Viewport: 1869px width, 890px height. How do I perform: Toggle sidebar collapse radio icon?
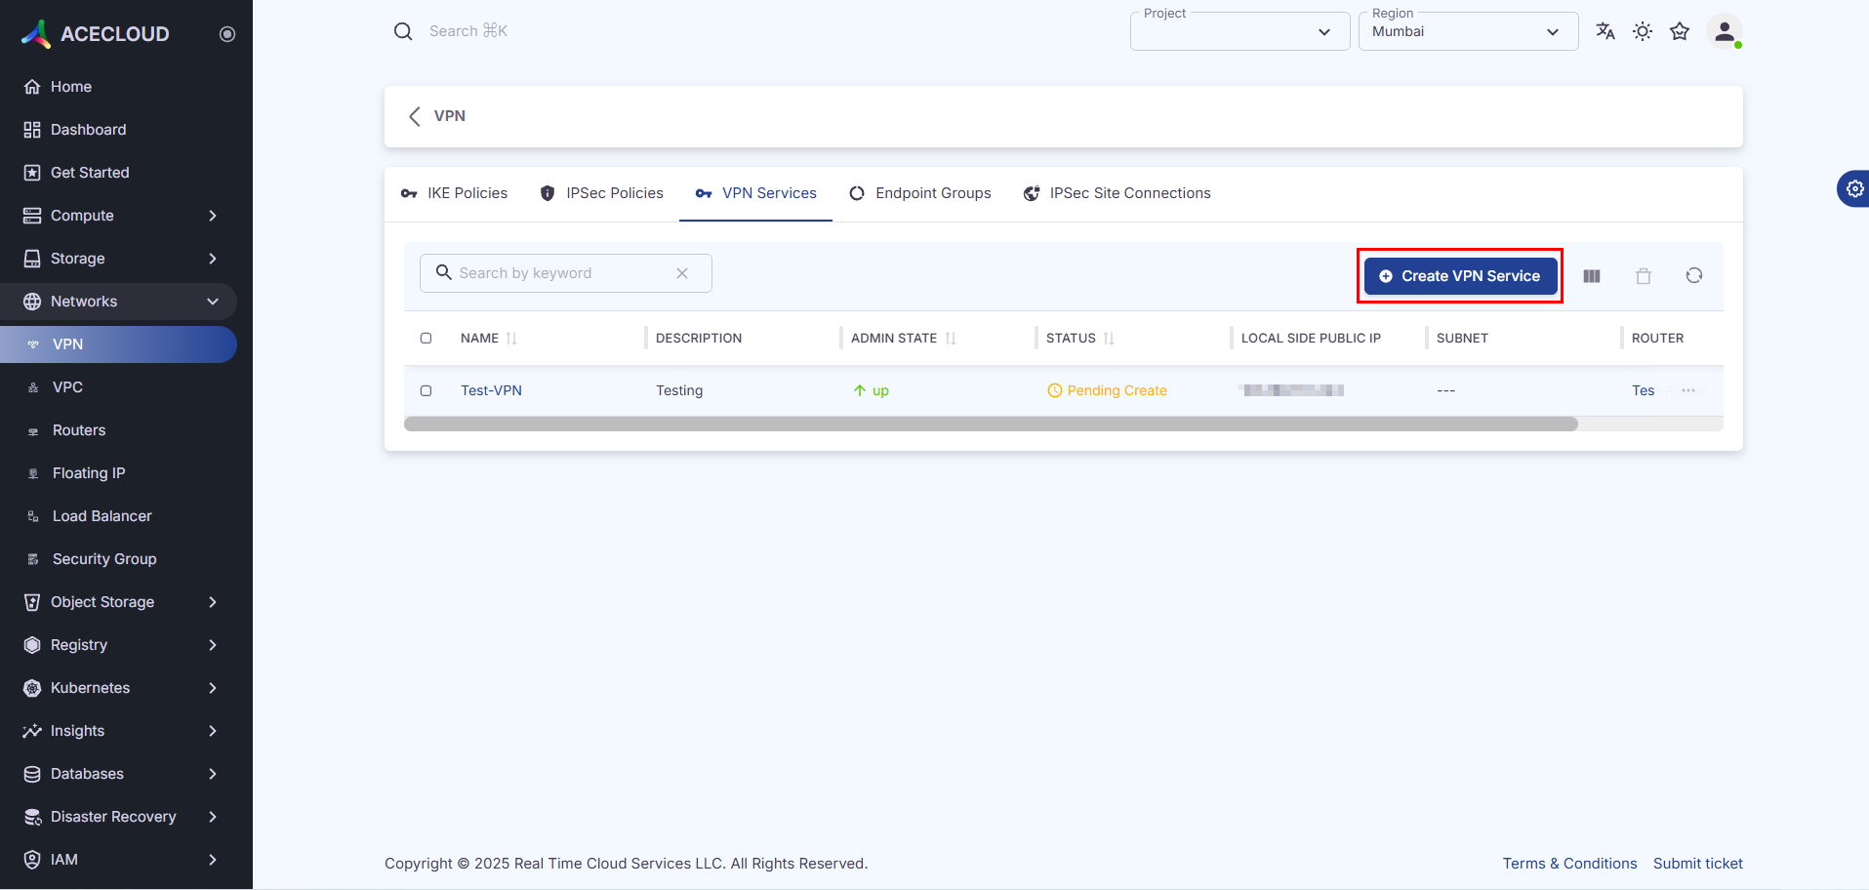coord(227,34)
